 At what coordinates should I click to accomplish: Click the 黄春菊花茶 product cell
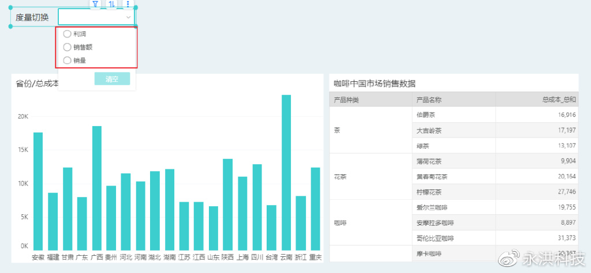[x=454, y=176]
